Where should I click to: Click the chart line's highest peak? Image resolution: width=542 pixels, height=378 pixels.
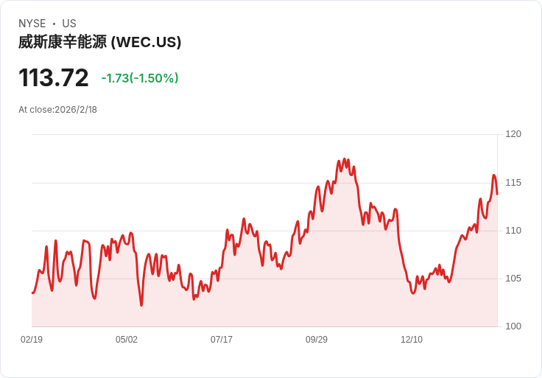coord(342,159)
